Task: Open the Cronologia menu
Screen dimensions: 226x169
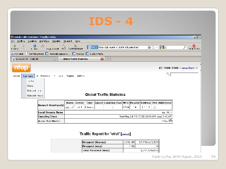Action: [x=44, y=41]
